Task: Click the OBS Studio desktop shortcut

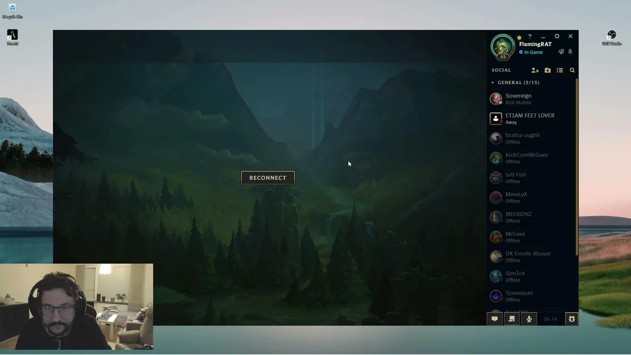Action: pos(612,38)
